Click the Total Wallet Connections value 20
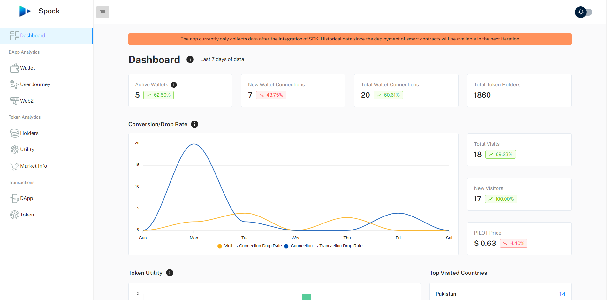 point(365,95)
